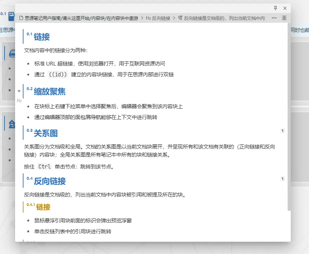The height and width of the screenshot is (254, 309).
Task: Open the ellipsis (…) menu in the breadcrumb
Action: click(x=274, y=18)
